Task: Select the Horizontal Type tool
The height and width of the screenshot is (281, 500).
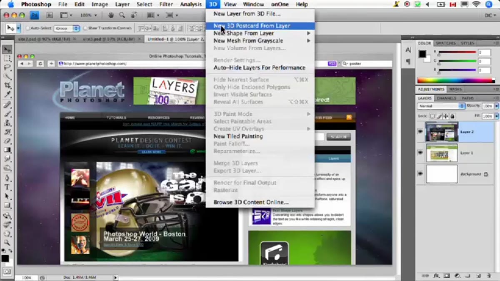Action: coord(7,187)
